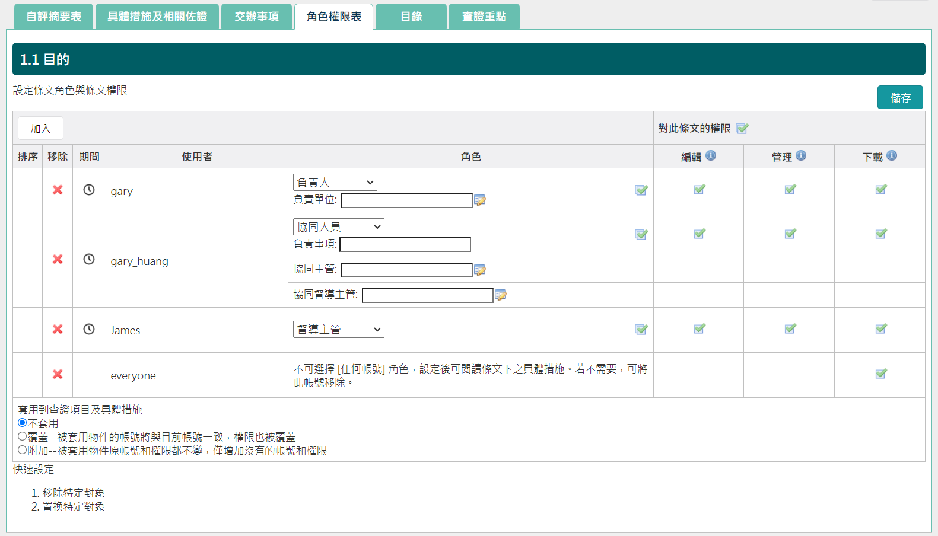Remove user gary with red X icon
The height and width of the screenshot is (536, 938).
58,190
